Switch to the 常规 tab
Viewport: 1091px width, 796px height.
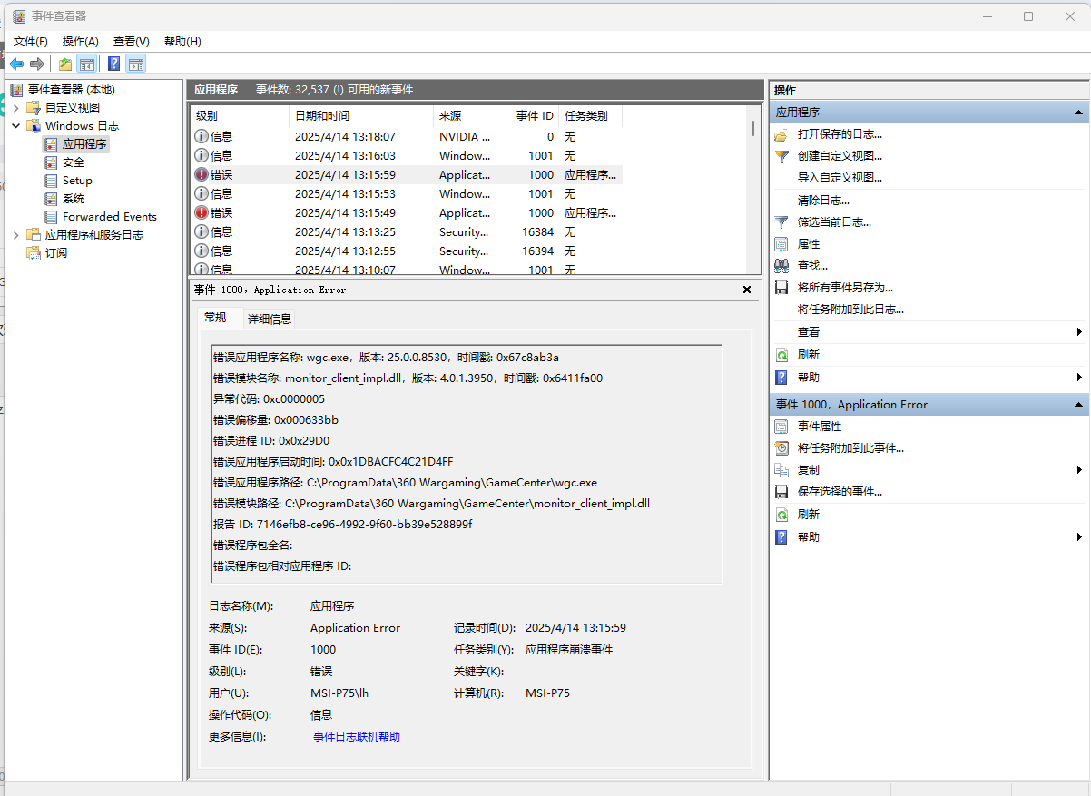point(215,318)
